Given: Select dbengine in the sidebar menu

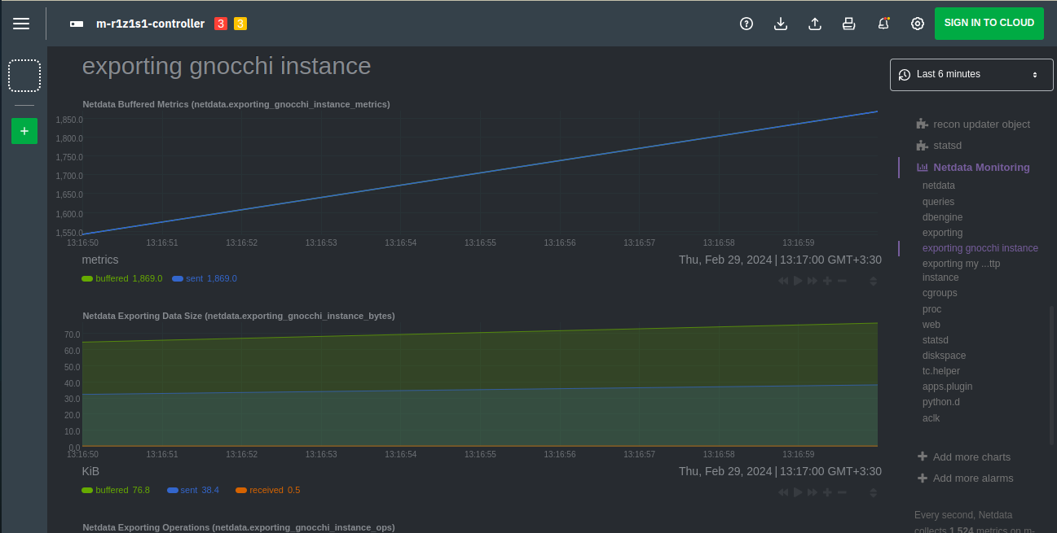Looking at the screenshot, I should click(942, 217).
